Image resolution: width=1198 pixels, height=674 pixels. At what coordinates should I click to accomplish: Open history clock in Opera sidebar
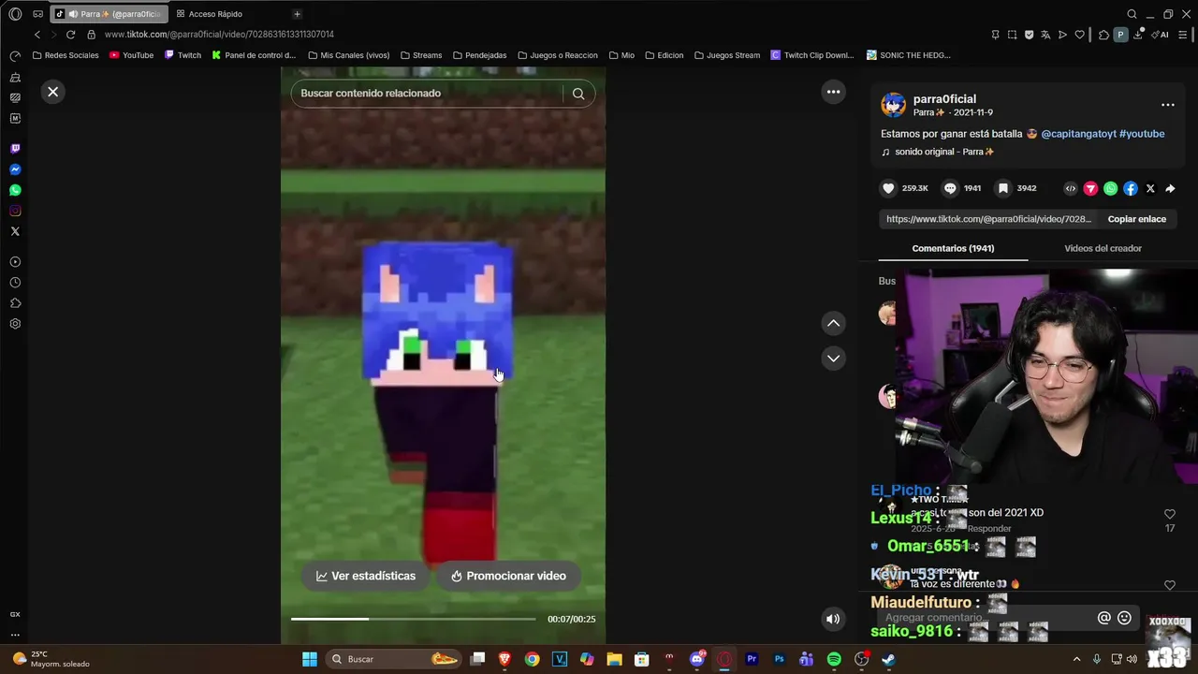click(15, 283)
